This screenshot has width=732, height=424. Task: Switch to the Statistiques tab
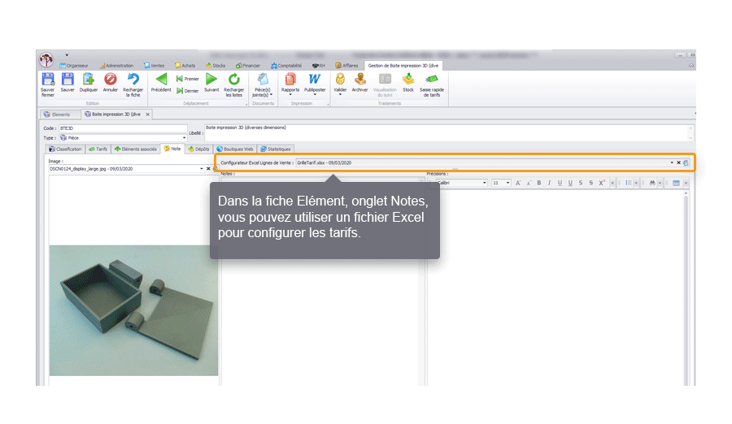(x=276, y=149)
